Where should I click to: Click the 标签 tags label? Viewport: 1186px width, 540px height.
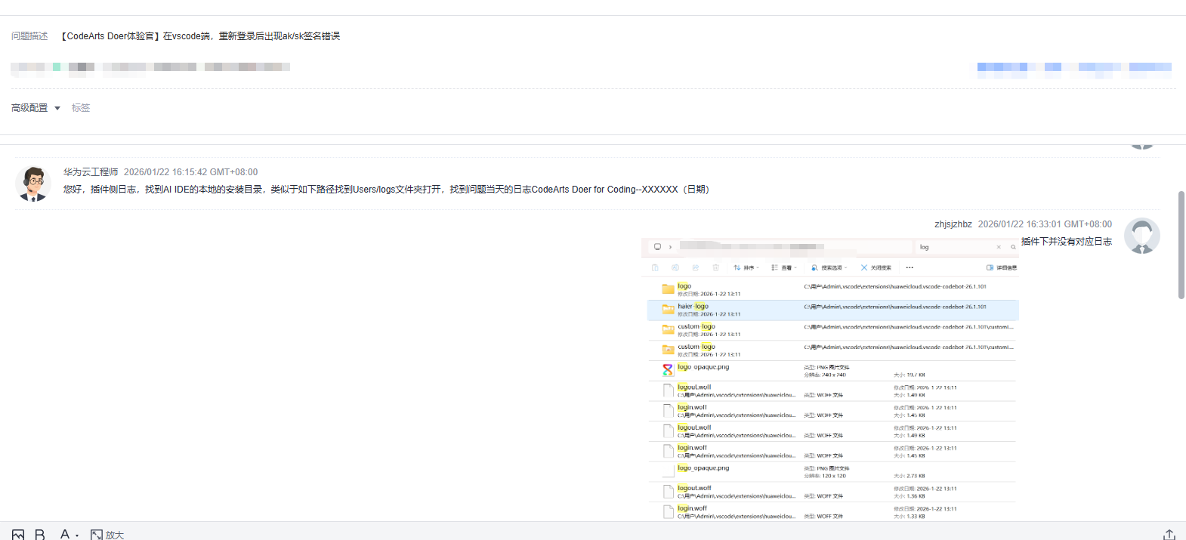click(x=81, y=108)
